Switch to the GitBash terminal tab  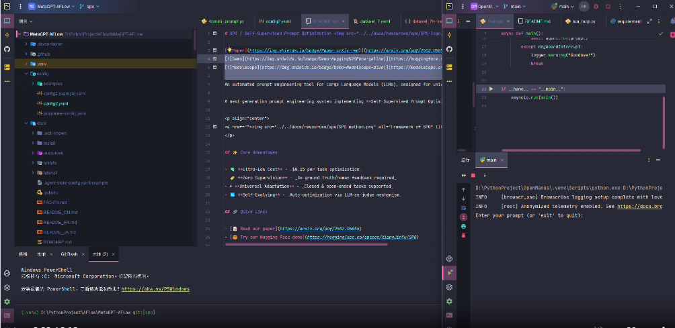tap(69, 255)
